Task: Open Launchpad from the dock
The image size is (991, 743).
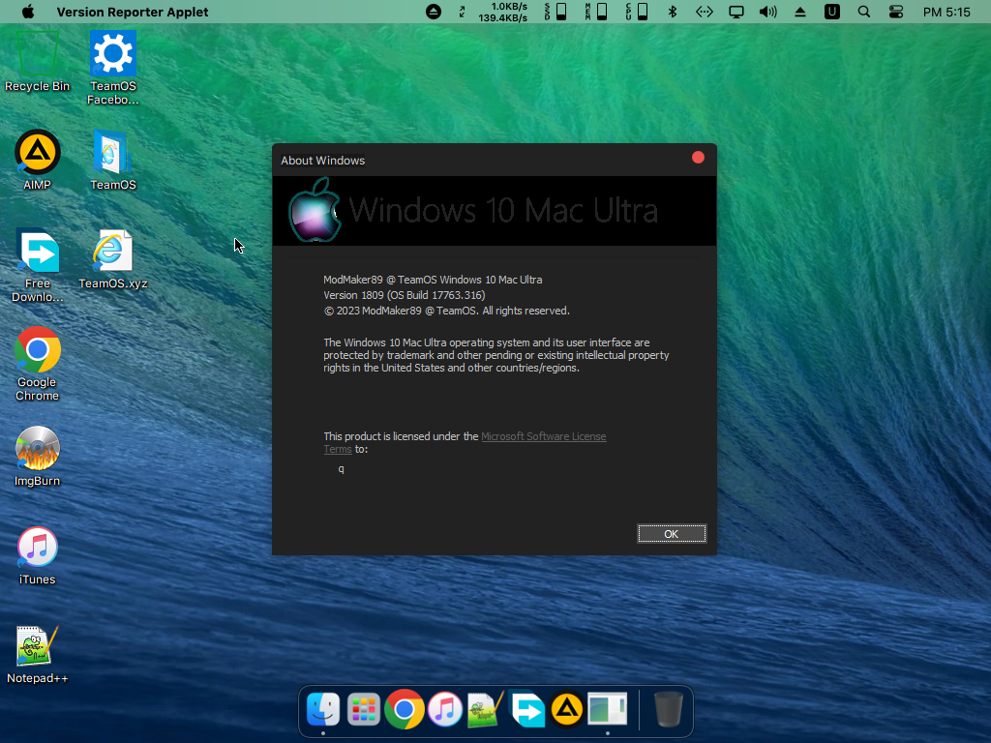Action: [364, 709]
